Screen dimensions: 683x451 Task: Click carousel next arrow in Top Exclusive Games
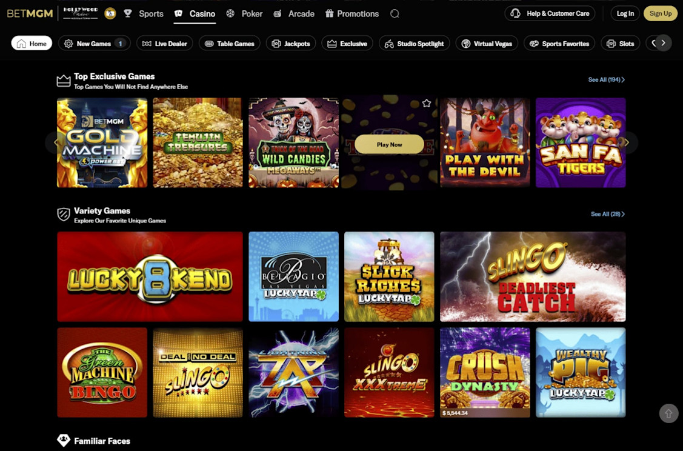coord(627,142)
